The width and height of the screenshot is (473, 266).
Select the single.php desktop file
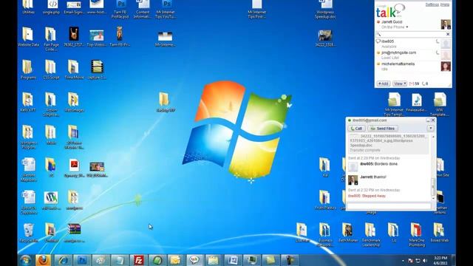[x=51, y=7]
